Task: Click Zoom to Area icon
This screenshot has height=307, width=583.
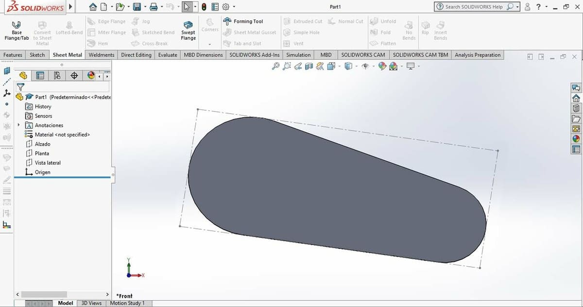Action: [287, 66]
